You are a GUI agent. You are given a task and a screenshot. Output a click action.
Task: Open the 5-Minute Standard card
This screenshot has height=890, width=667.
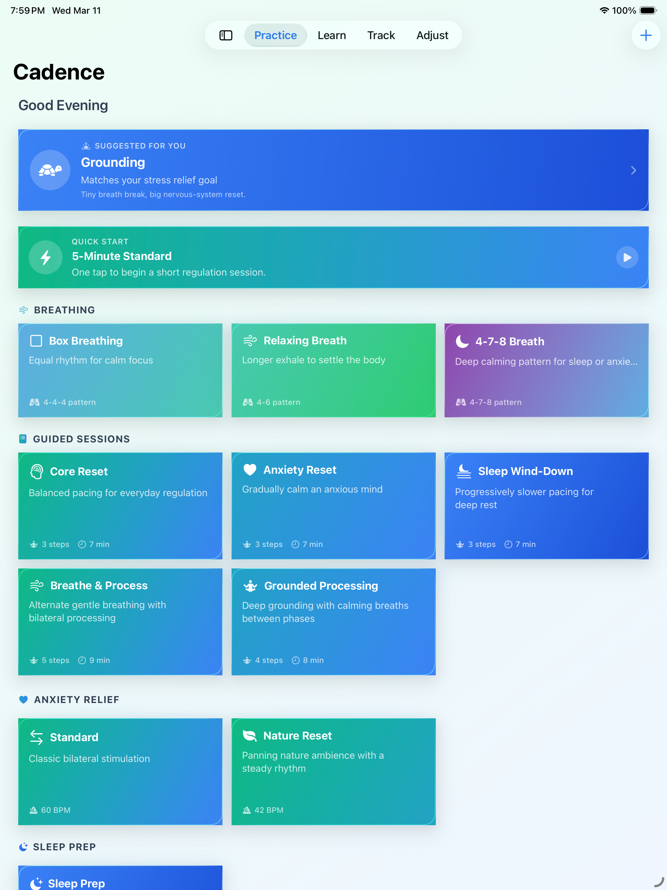coord(333,257)
